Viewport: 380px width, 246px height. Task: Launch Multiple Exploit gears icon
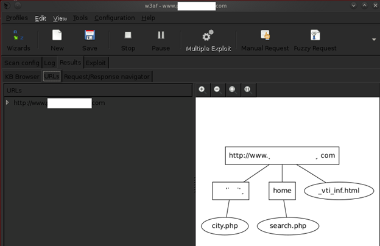[x=208, y=40]
